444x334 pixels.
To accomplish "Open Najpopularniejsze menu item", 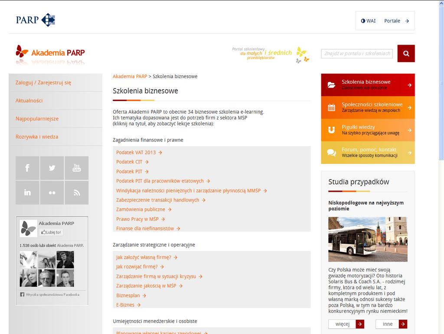I will click(37, 119).
